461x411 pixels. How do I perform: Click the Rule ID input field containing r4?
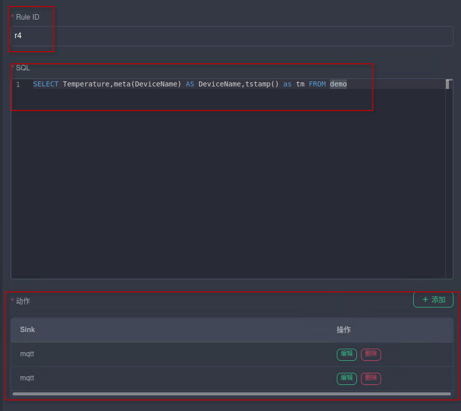232,36
